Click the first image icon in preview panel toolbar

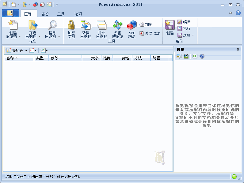(179, 56)
